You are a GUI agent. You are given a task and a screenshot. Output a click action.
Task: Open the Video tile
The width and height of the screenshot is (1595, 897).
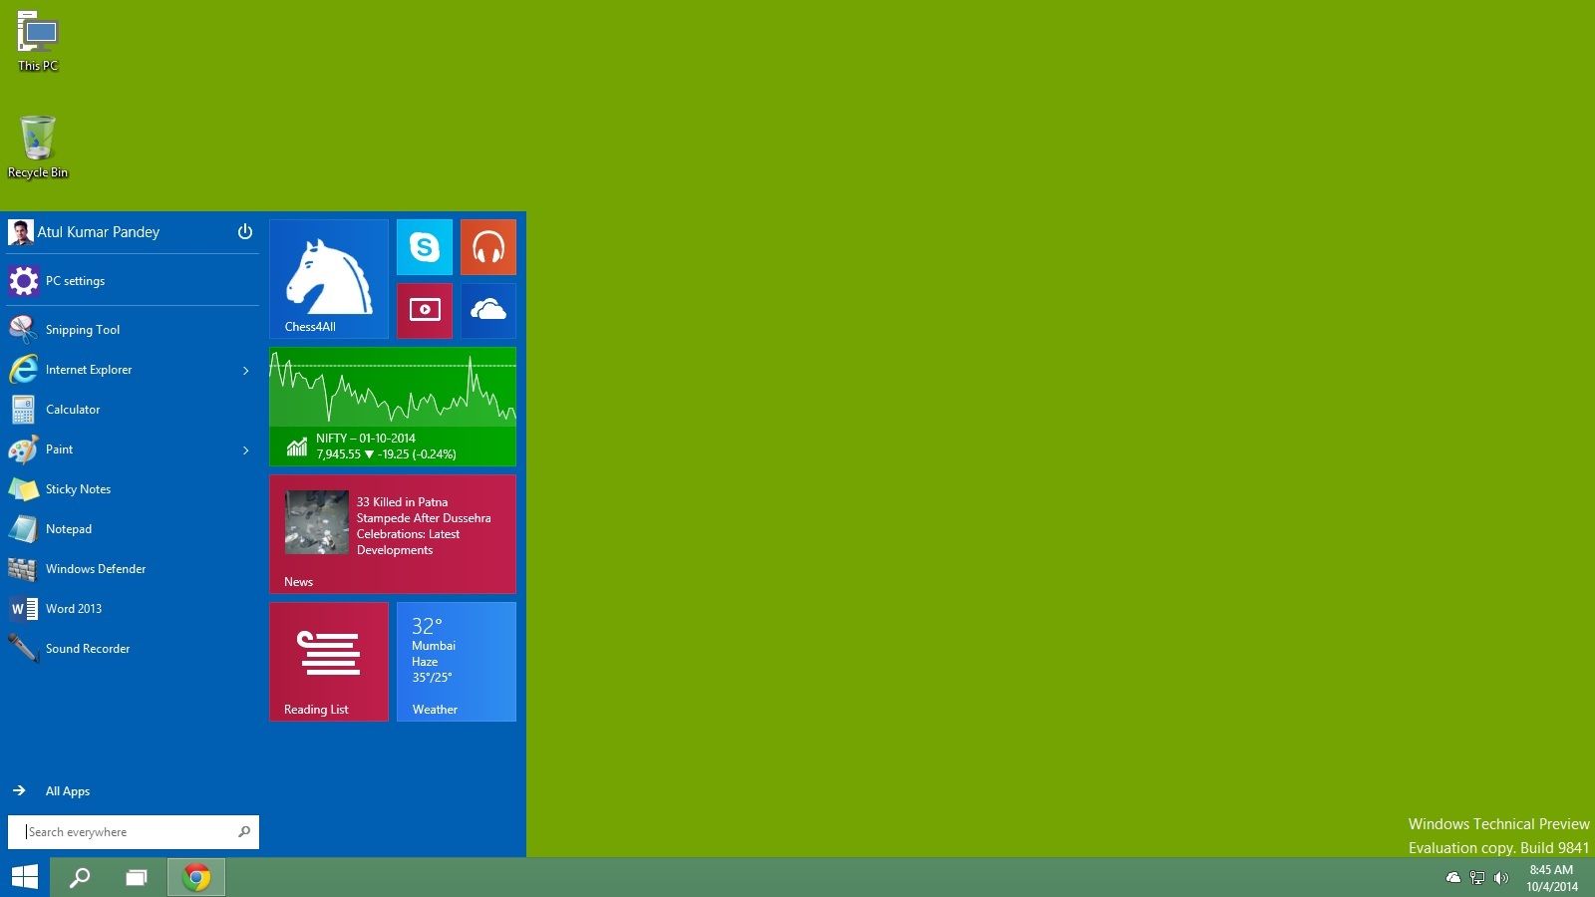pos(425,311)
